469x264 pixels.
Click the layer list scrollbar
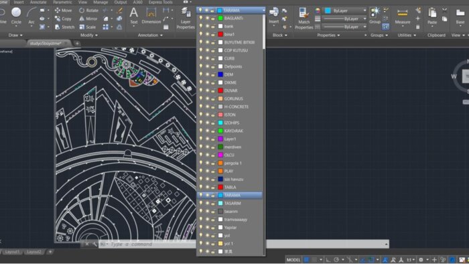[264, 32]
